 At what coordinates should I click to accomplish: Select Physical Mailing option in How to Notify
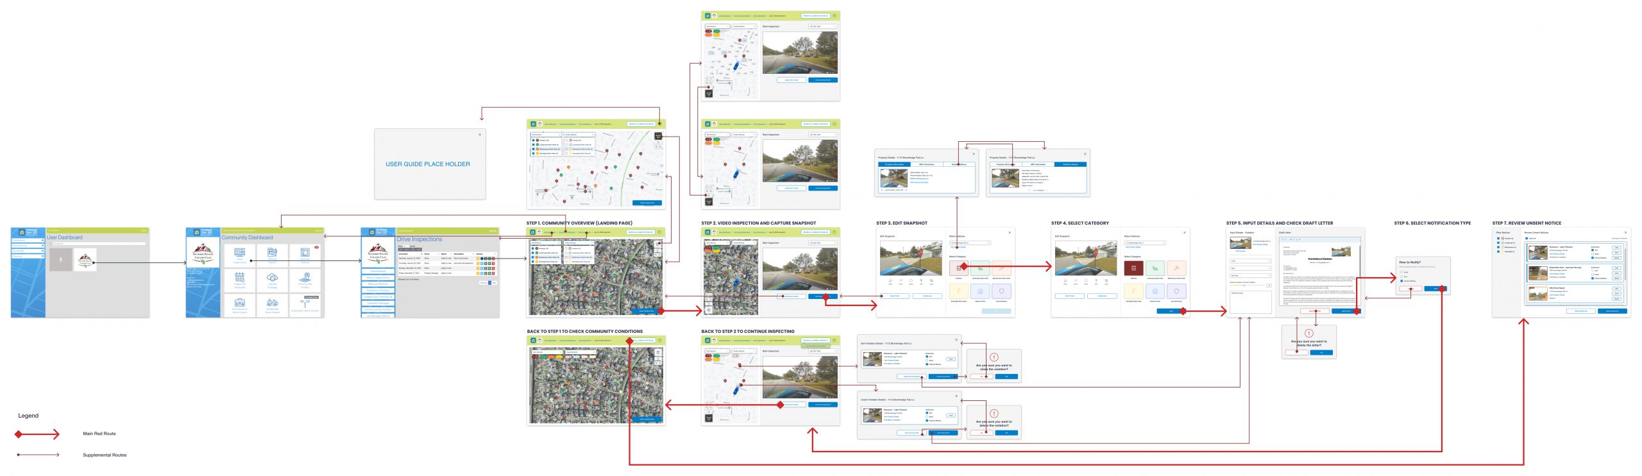tap(1401, 281)
